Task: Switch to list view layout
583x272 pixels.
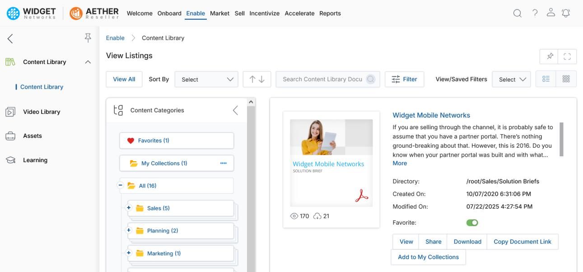Action: click(x=546, y=79)
